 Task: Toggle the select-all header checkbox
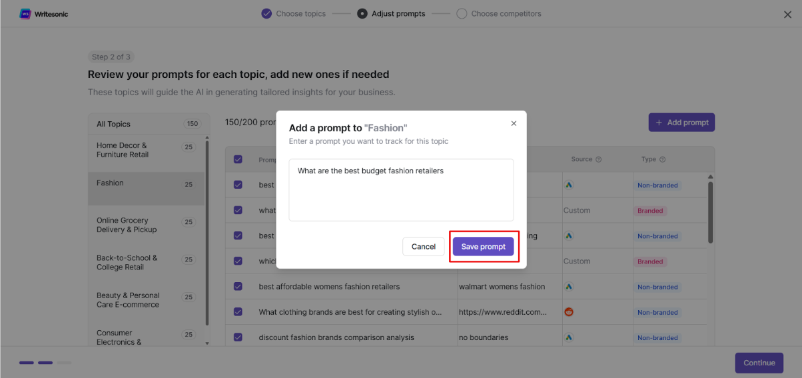coord(238,160)
